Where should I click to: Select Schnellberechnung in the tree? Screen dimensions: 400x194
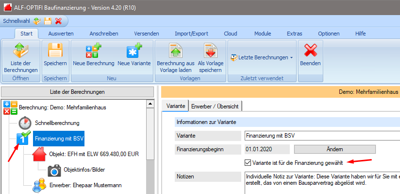coord(57,123)
